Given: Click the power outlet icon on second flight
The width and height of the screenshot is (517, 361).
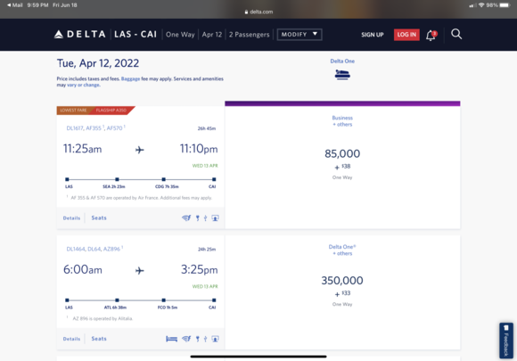Looking at the screenshot, I should pyautogui.click(x=198, y=339).
